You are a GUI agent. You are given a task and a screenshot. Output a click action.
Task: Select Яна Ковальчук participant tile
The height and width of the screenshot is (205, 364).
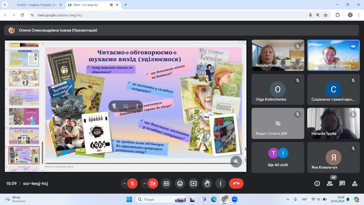coord(334,157)
